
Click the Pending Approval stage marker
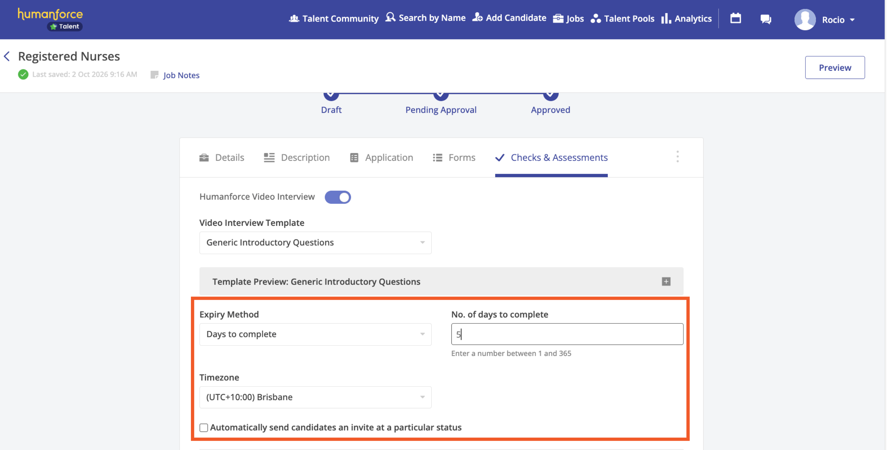[441, 96]
